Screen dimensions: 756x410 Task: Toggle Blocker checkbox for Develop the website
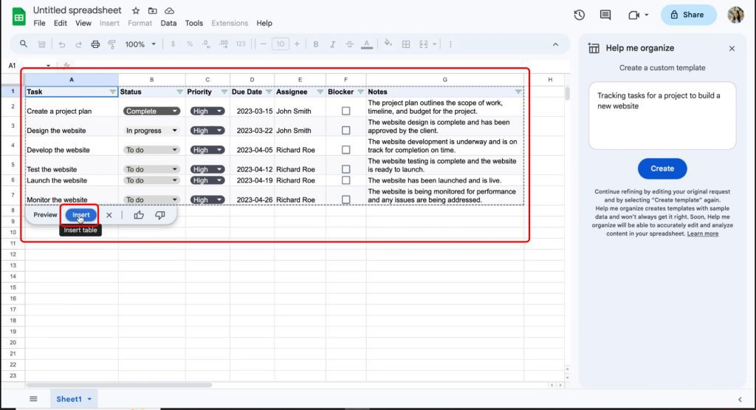click(346, 150)
